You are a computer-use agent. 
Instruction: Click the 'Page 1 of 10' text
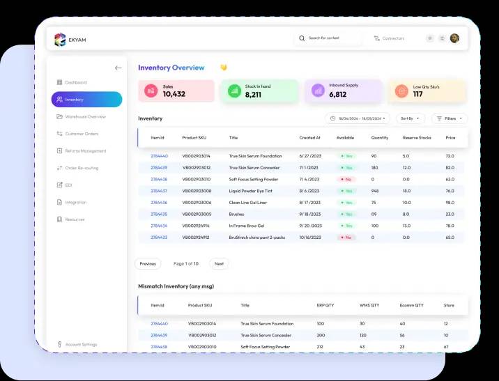pos(186,264)
